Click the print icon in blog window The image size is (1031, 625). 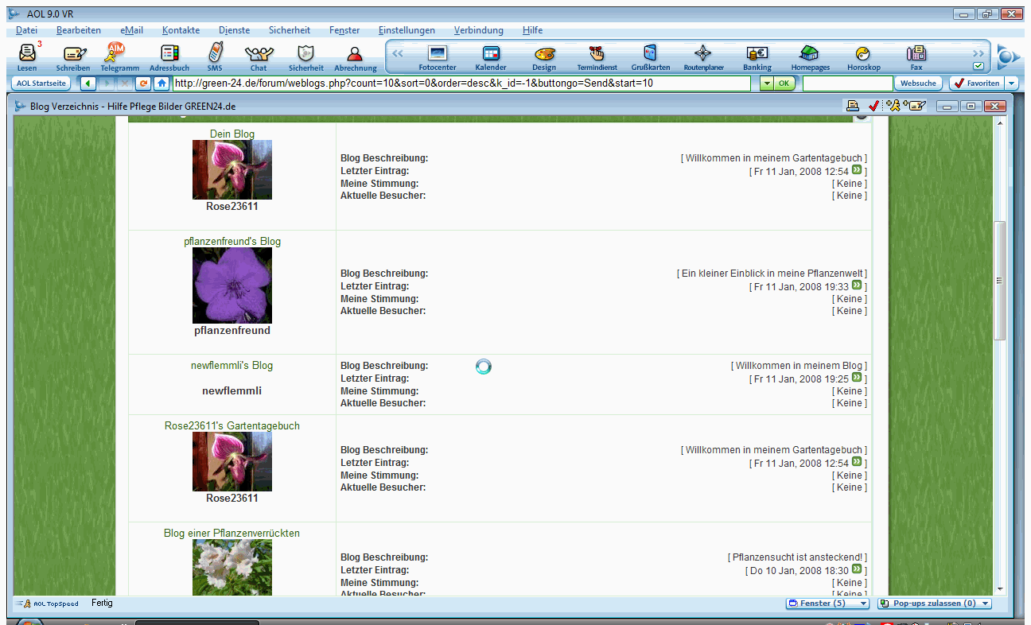coord(853,106)
